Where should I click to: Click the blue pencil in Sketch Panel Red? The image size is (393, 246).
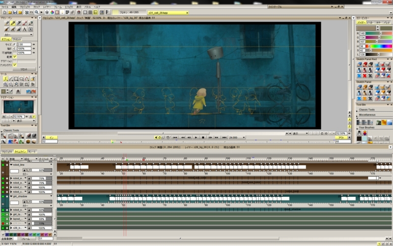[360, 64]
